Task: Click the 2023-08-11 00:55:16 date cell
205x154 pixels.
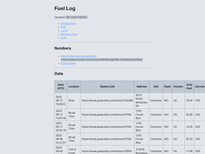Action: (61, 127)
